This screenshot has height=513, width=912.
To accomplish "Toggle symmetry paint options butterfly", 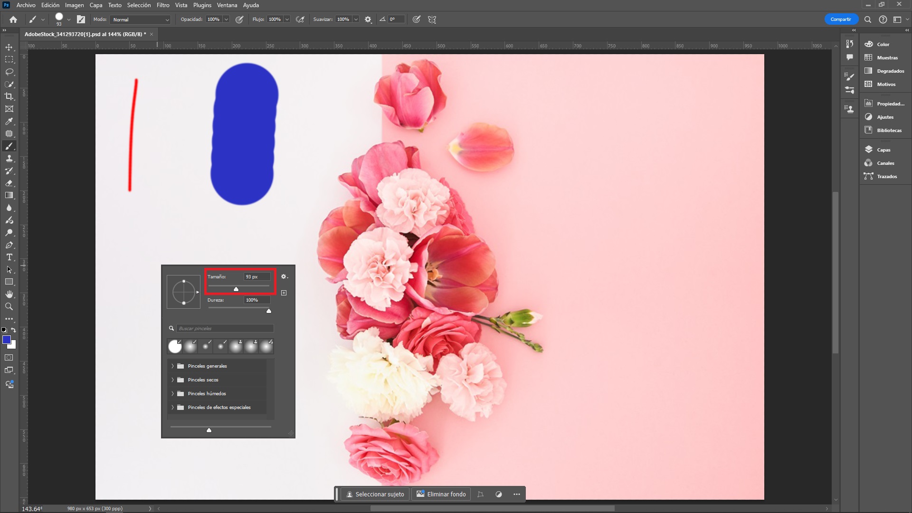I will [432, 19].
